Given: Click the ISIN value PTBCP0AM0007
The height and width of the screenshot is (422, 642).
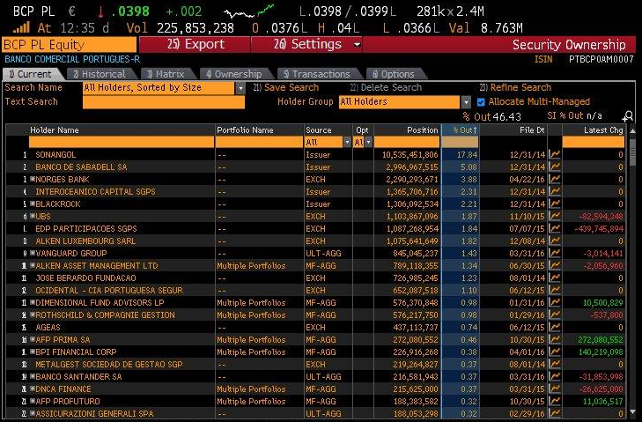Looking at the screenshot, I should click(x=601, y=59).
